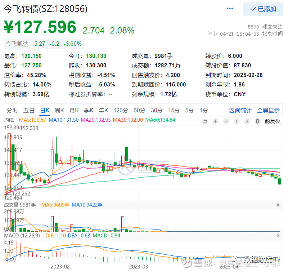
Task: Open the 前复权 adjustment dropdown
Action: (273, 121)
